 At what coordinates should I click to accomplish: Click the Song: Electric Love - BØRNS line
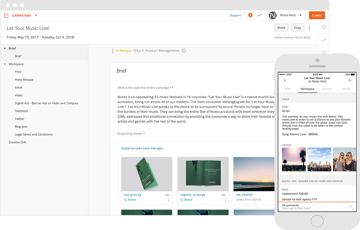click(x=300, y=134)
